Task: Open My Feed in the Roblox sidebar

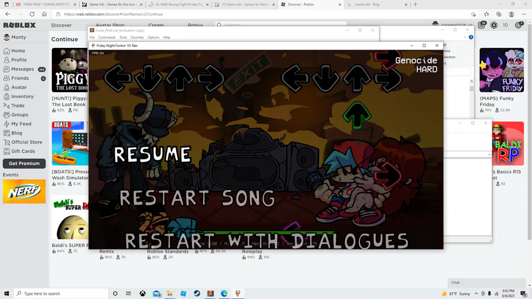Action: coord(18,124)
